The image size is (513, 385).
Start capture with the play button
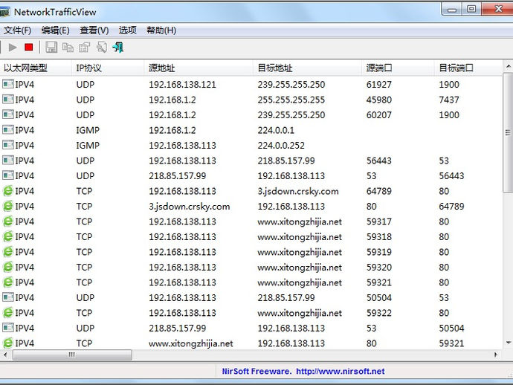pos(13,48)
